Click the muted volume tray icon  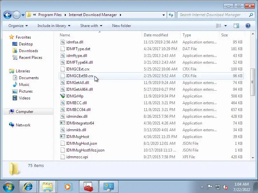pos(225,187)
